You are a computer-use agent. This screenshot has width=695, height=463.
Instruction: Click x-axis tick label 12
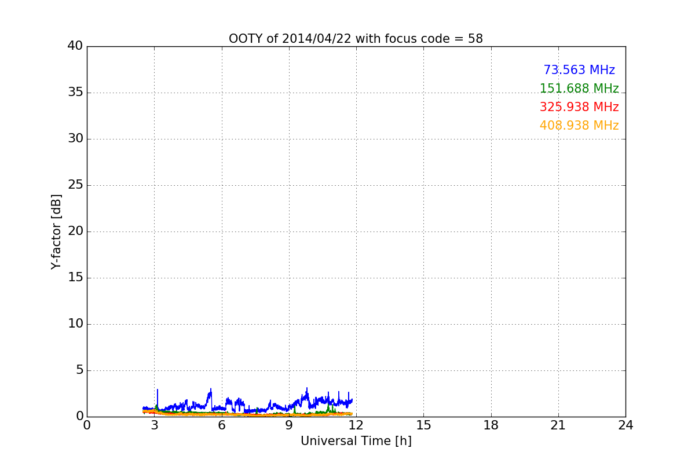[x=356, y=425]
